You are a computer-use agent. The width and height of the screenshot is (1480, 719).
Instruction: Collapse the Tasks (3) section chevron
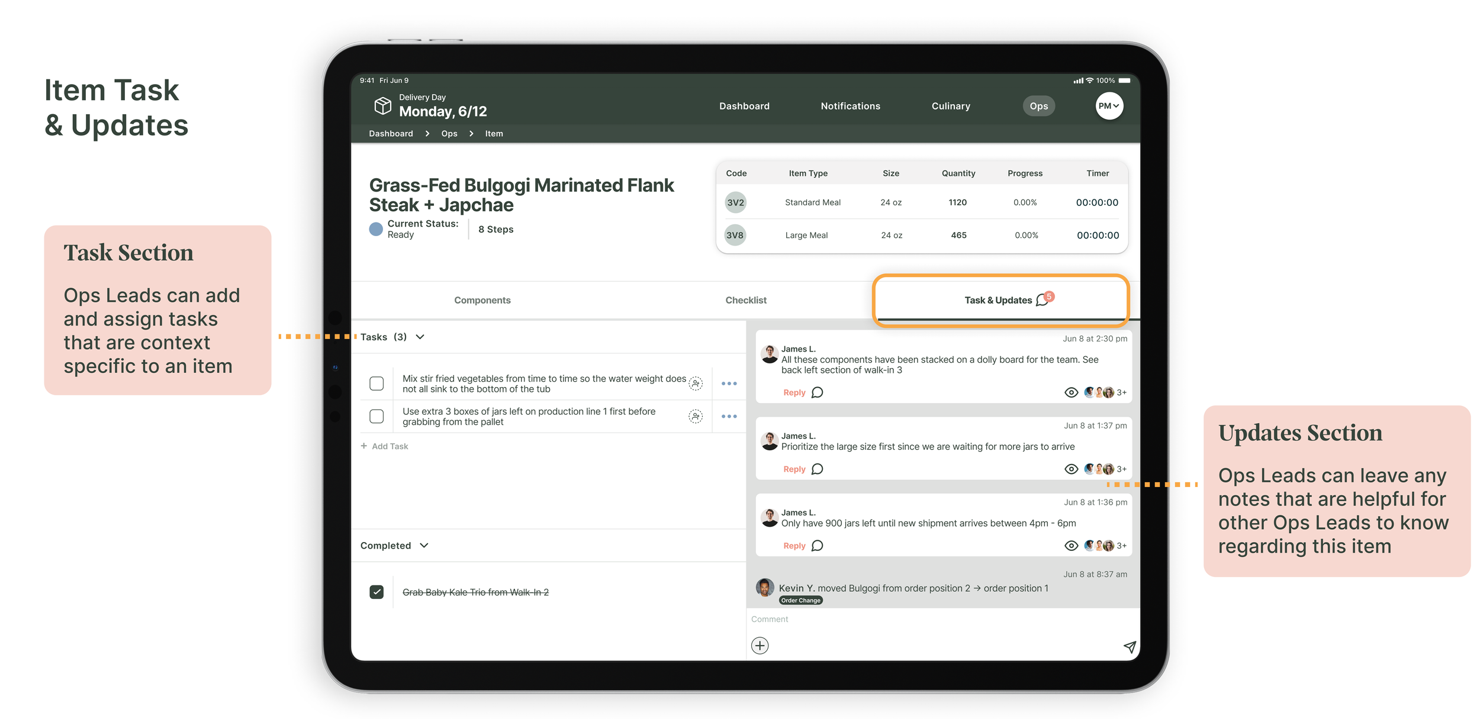click(x=420, y=337)
